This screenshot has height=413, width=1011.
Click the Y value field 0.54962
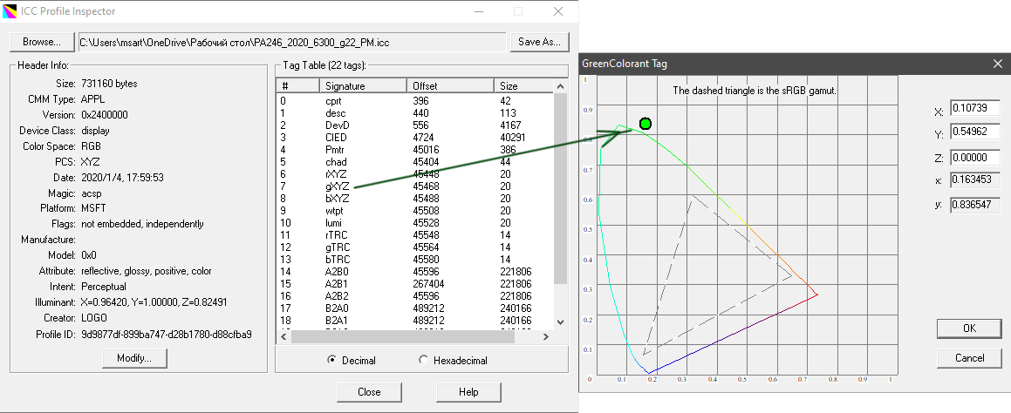[x=975, y=132]
